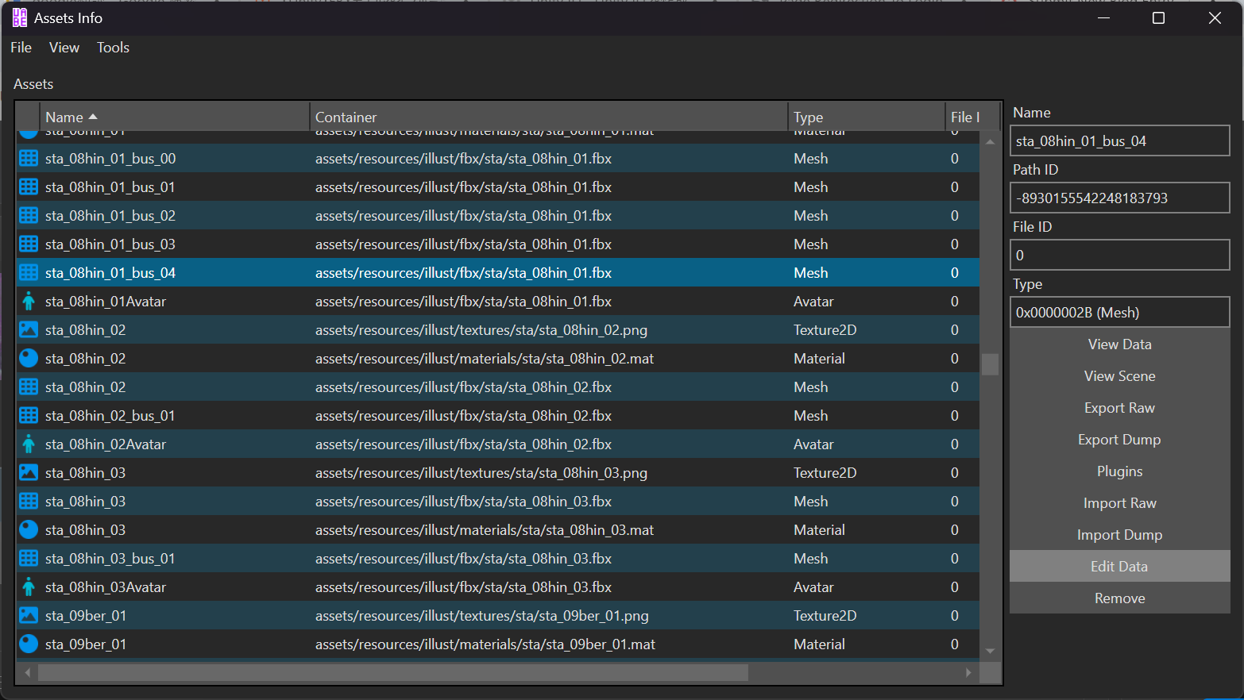Click the mesh icon of sta_08hin_01_bus_02
The height and width of the screenshot is (700, 1244).
pyautogui.click(x=29, y=215)
